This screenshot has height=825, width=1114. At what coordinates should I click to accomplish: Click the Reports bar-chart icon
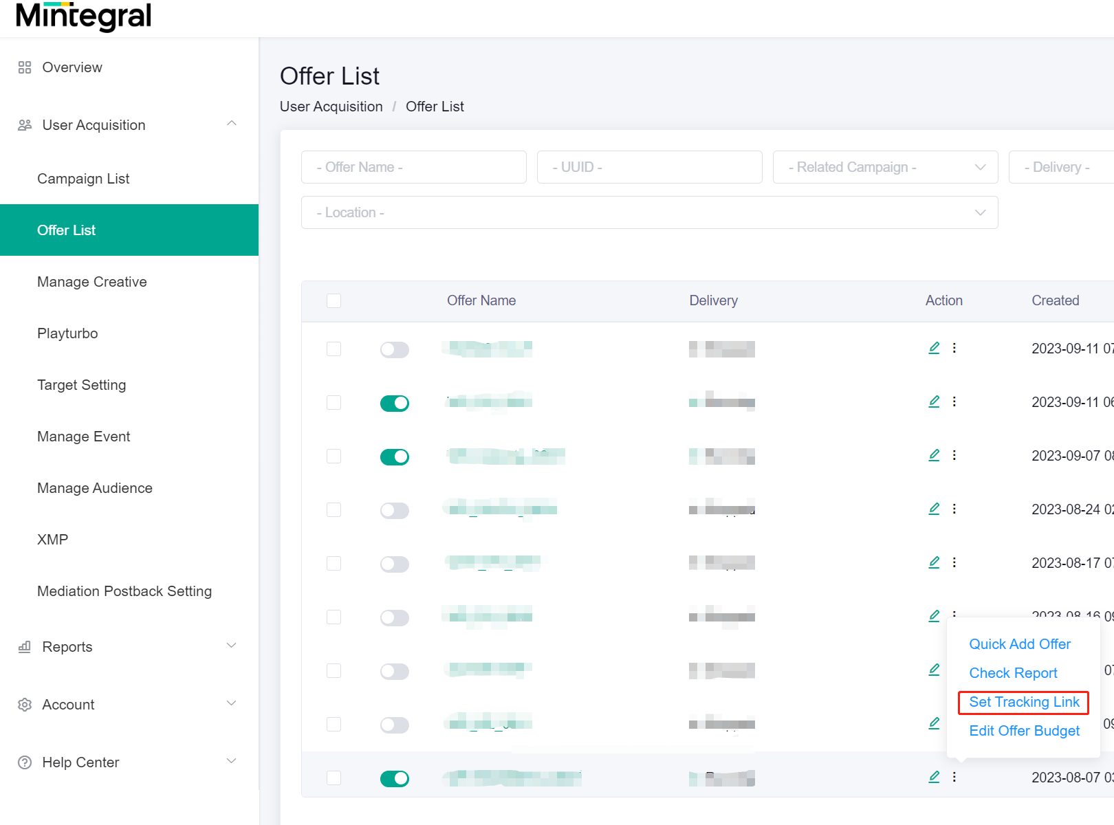click(25, 646)
